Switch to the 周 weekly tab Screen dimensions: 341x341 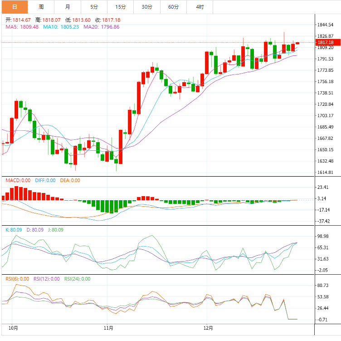[x=41, y=7]
